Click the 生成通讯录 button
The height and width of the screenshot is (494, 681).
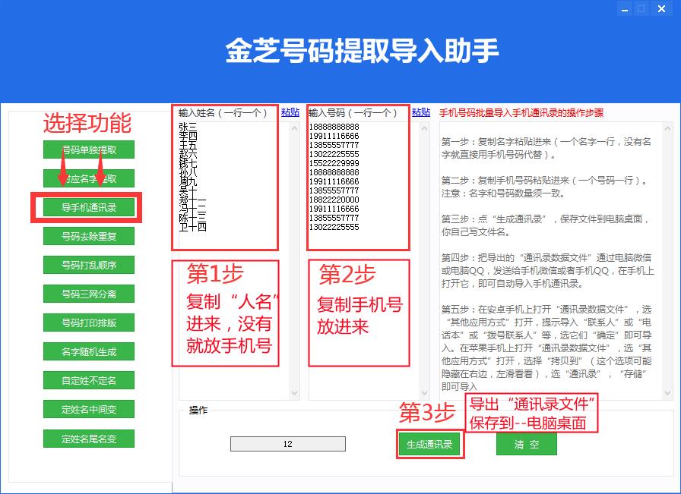(429, 444)
